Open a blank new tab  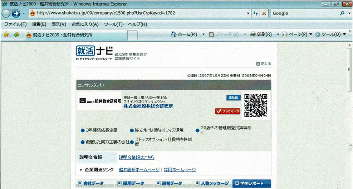pyautogui.click(x=133, y=35)
